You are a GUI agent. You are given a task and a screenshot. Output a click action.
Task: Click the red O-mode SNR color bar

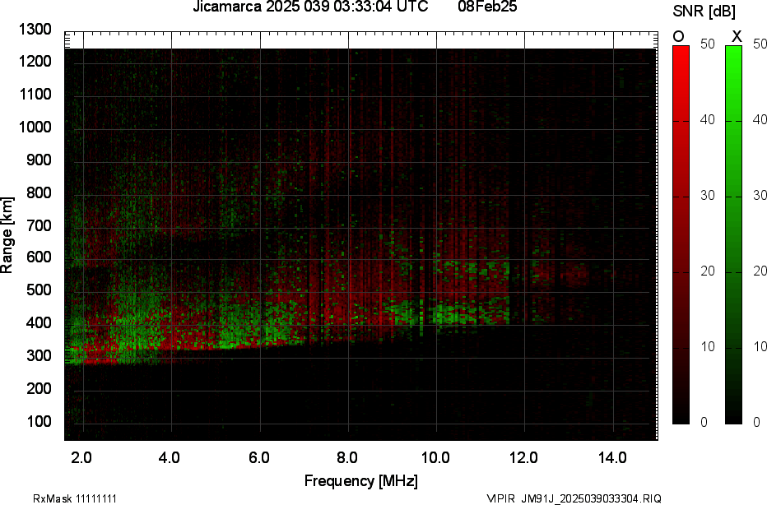tap(681, 234)
